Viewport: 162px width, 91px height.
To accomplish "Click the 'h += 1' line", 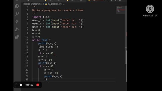I will pyautogui.click(x=49, y=70).
